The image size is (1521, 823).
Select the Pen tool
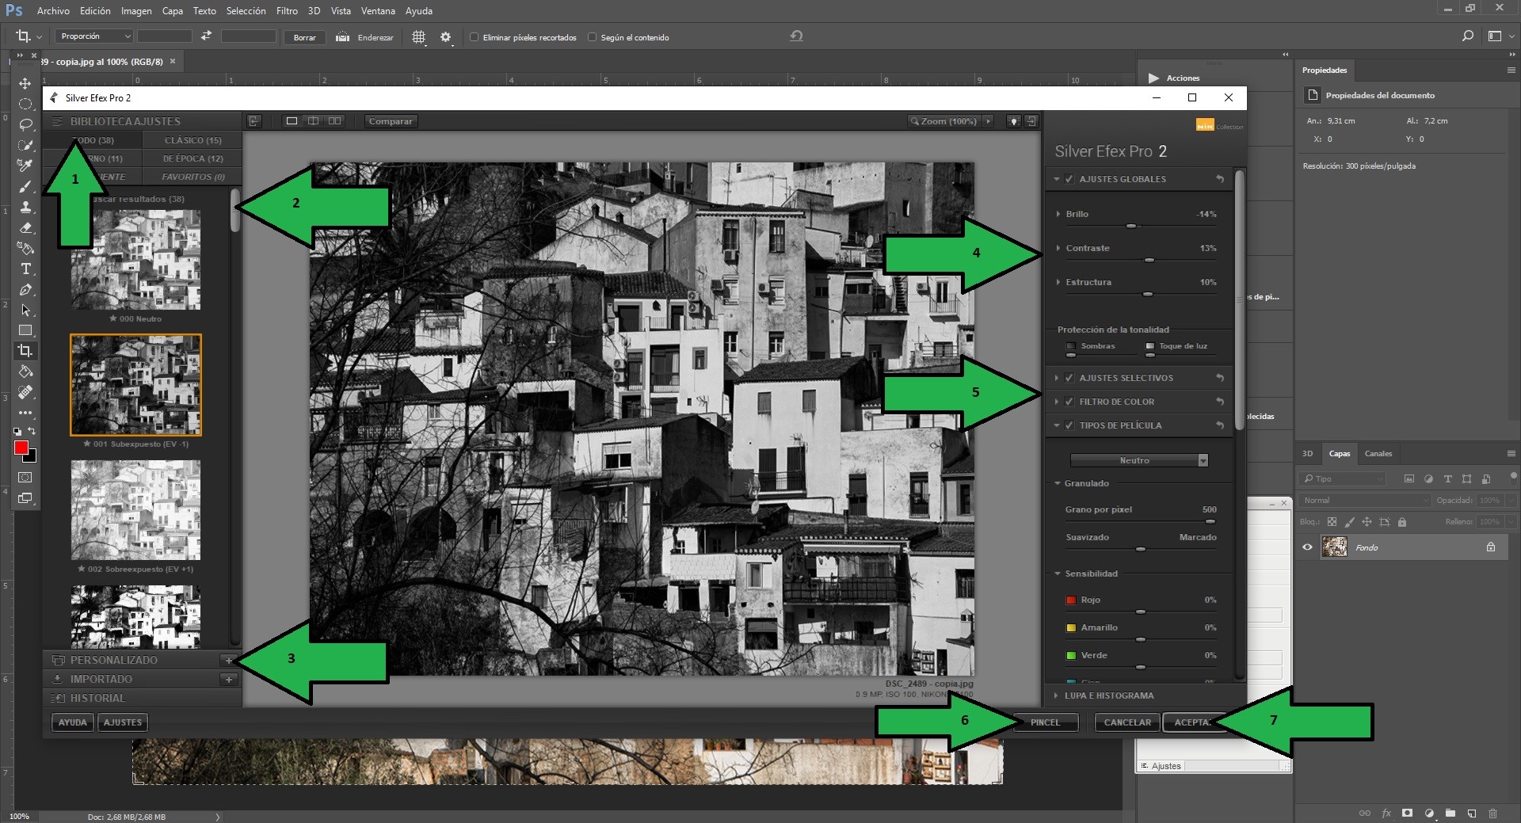click(25, 289)
